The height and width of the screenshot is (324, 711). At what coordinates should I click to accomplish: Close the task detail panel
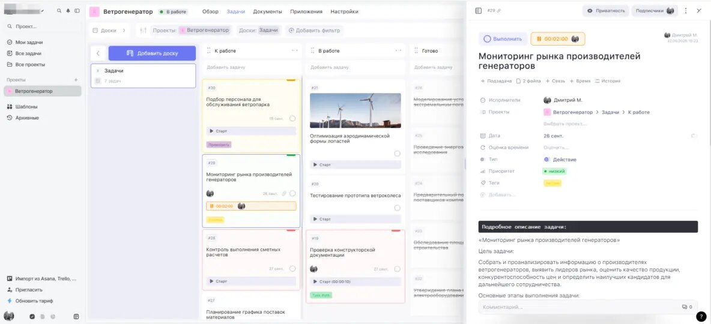click(699, 10)
